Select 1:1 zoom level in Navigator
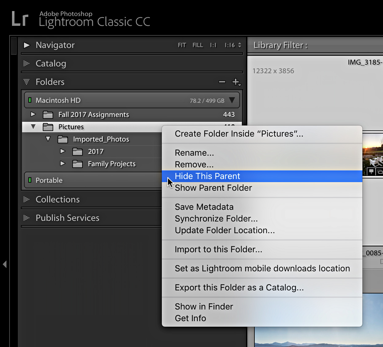 click(x=213, y=45)
